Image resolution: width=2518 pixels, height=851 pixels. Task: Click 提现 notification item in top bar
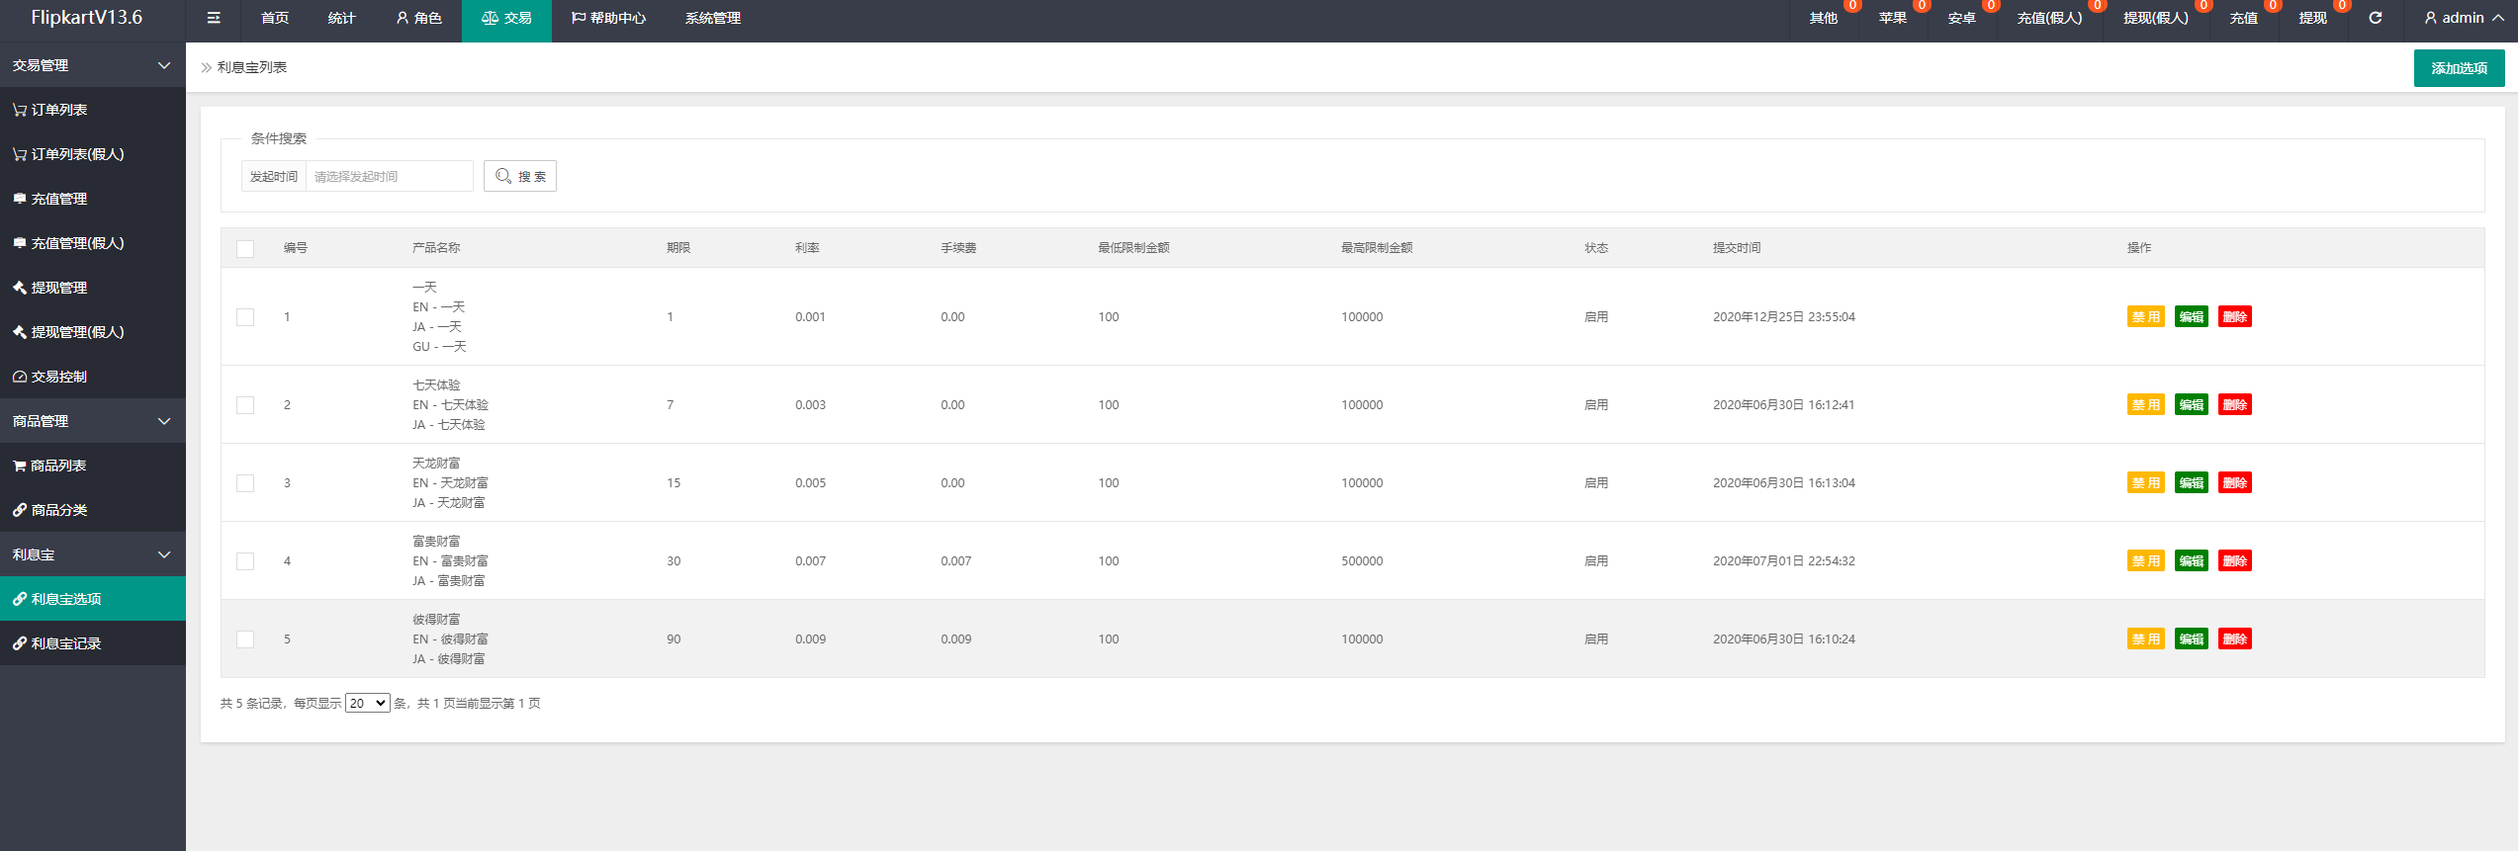click(2313, 18)
